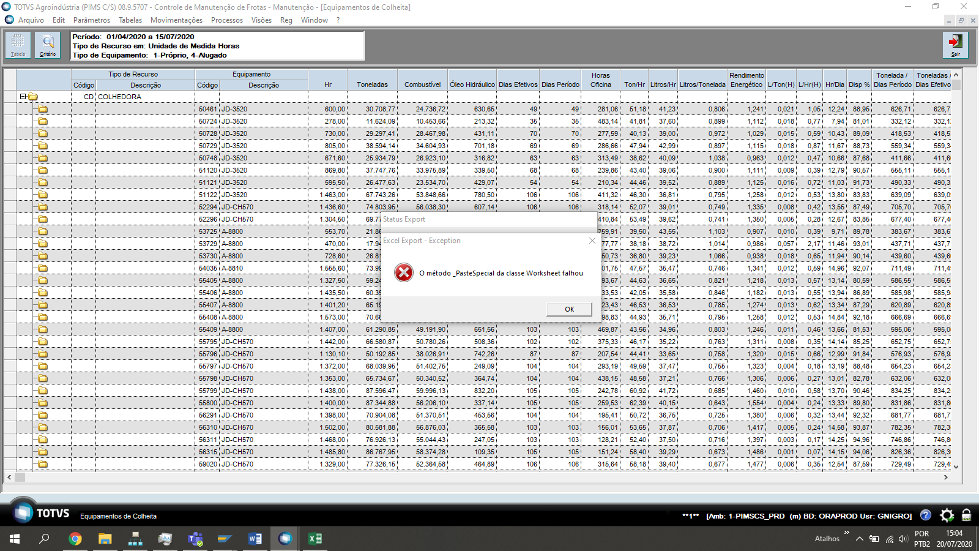Screen dimensions: 979x551
Task: Click the Hr column header
Action: pos(328,80)
